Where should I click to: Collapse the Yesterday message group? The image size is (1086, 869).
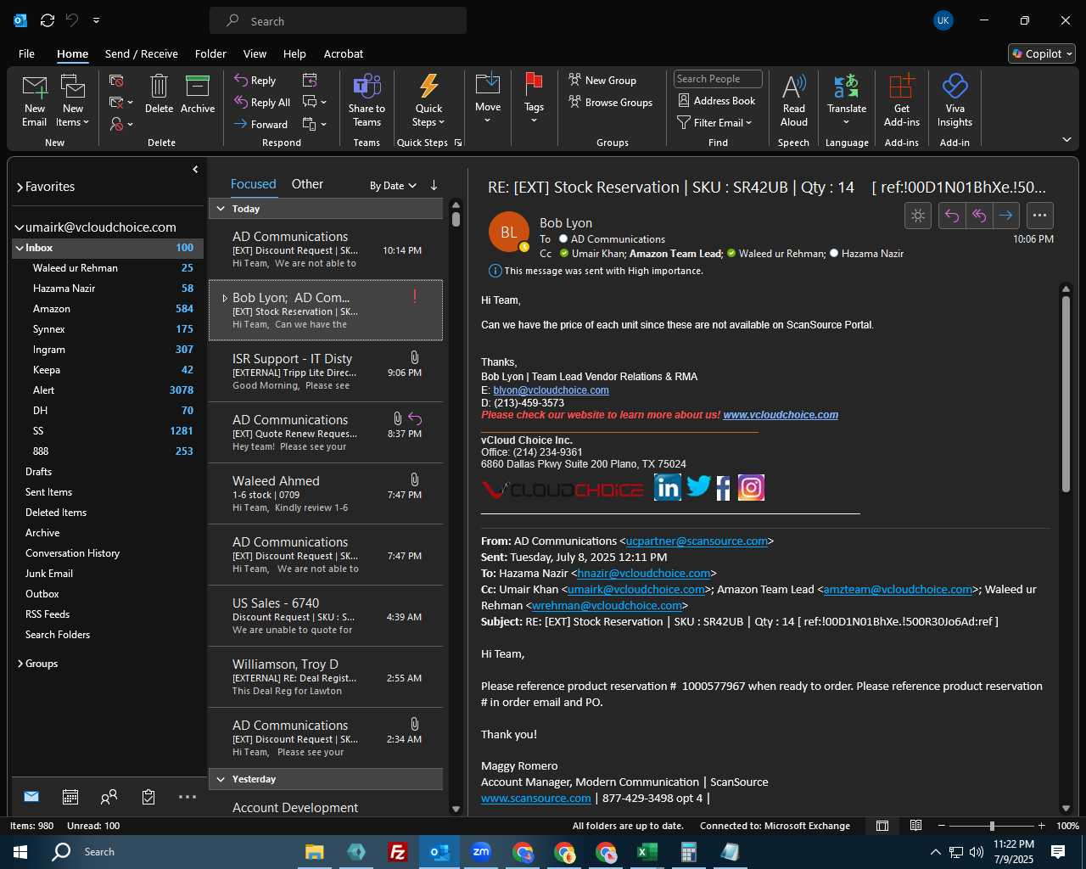pyautogui.click(x=221, y=779)
